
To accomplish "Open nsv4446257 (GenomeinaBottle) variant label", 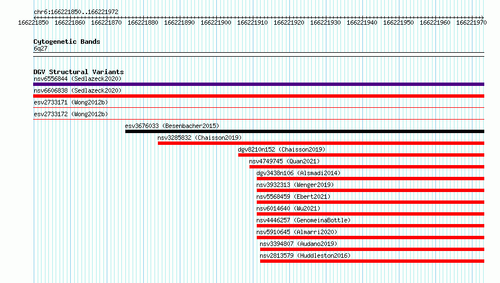I will (303, 220).
